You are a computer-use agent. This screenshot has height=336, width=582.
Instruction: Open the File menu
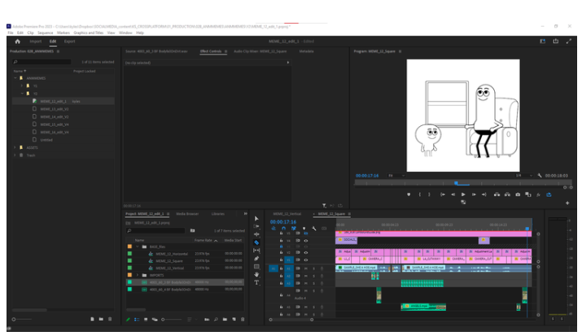click(x=11, y=33)
